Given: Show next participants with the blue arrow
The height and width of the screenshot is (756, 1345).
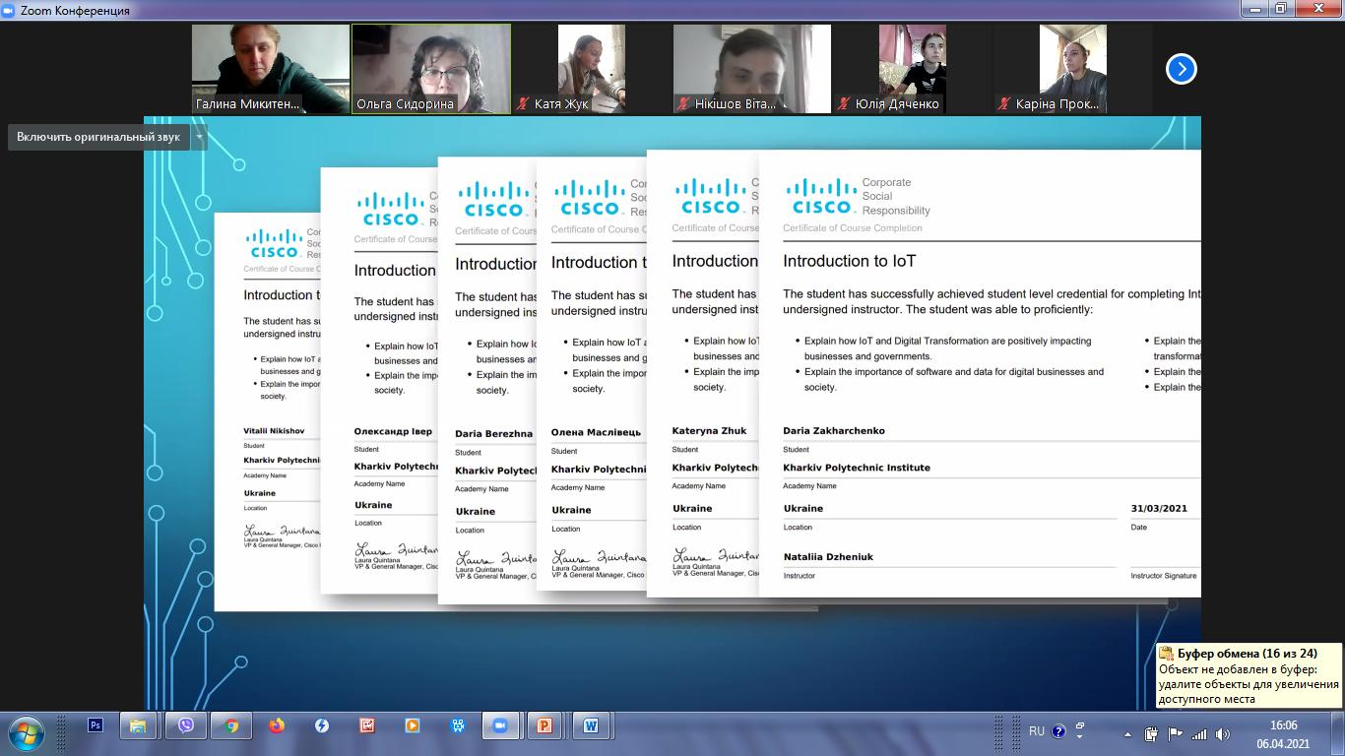Looking at the screenshot, I should coord(1181,69).
